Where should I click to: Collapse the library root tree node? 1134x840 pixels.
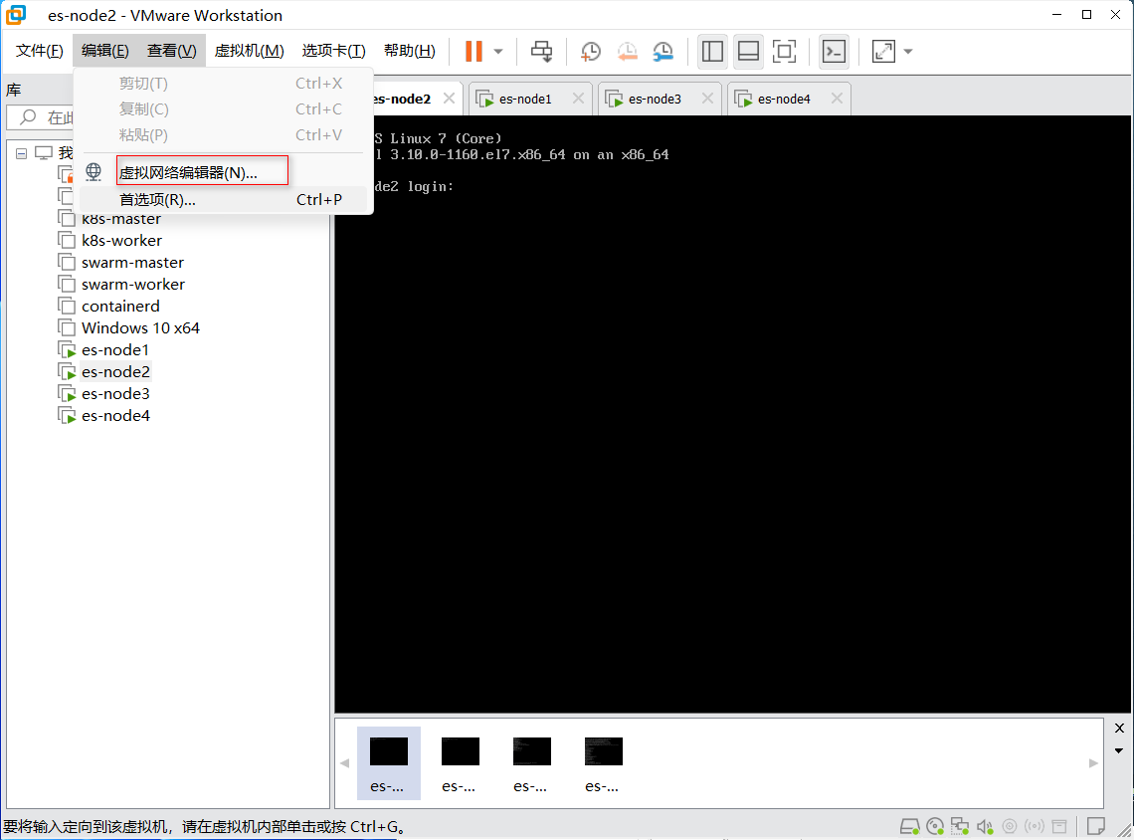[x=22, y=153]
